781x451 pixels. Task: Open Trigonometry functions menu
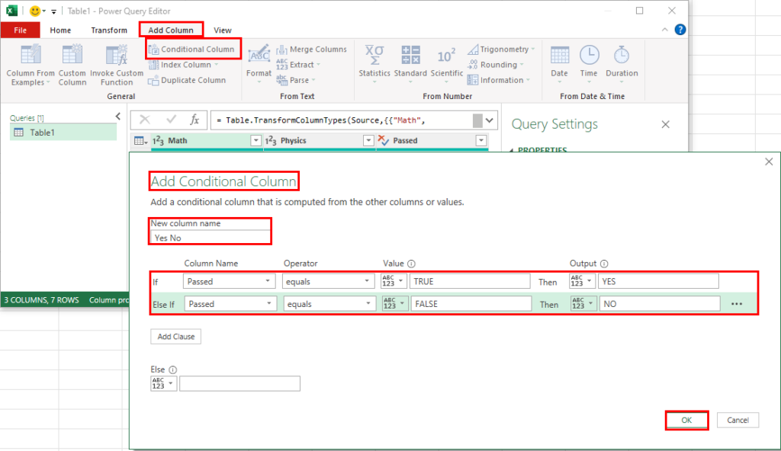click(501, 50)
